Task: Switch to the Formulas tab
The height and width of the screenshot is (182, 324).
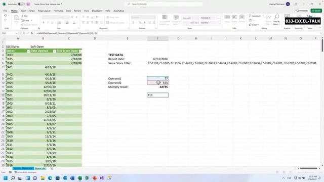Action: tap(58, 11)
